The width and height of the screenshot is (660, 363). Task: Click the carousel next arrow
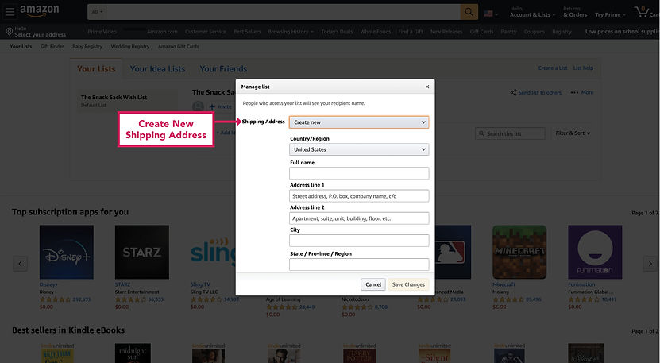pyautogui.click(x=650, y=264)
